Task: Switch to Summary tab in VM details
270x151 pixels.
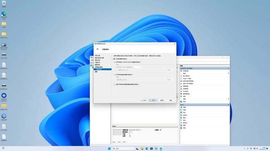Action: click(114, 142)
